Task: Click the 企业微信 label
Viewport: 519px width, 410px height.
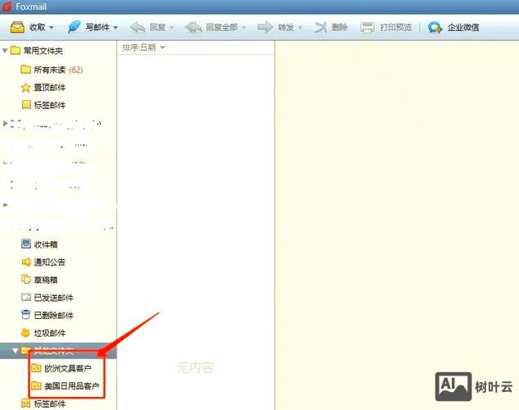Action: point(463,27)
